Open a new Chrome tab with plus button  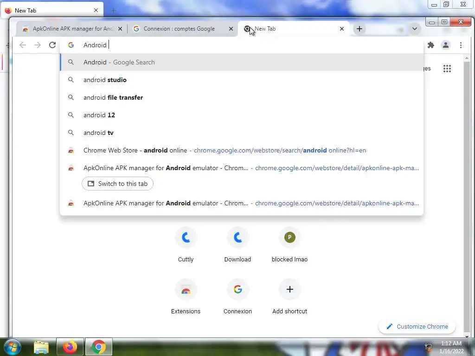click(359, 29)
